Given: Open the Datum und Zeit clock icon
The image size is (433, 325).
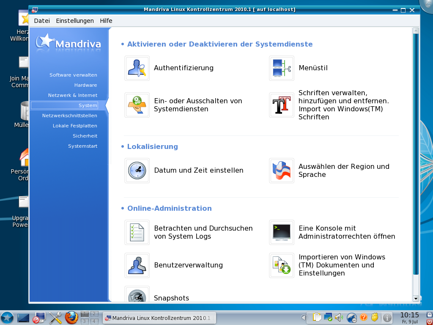Looking at the screenshot, I should (137, 171).
